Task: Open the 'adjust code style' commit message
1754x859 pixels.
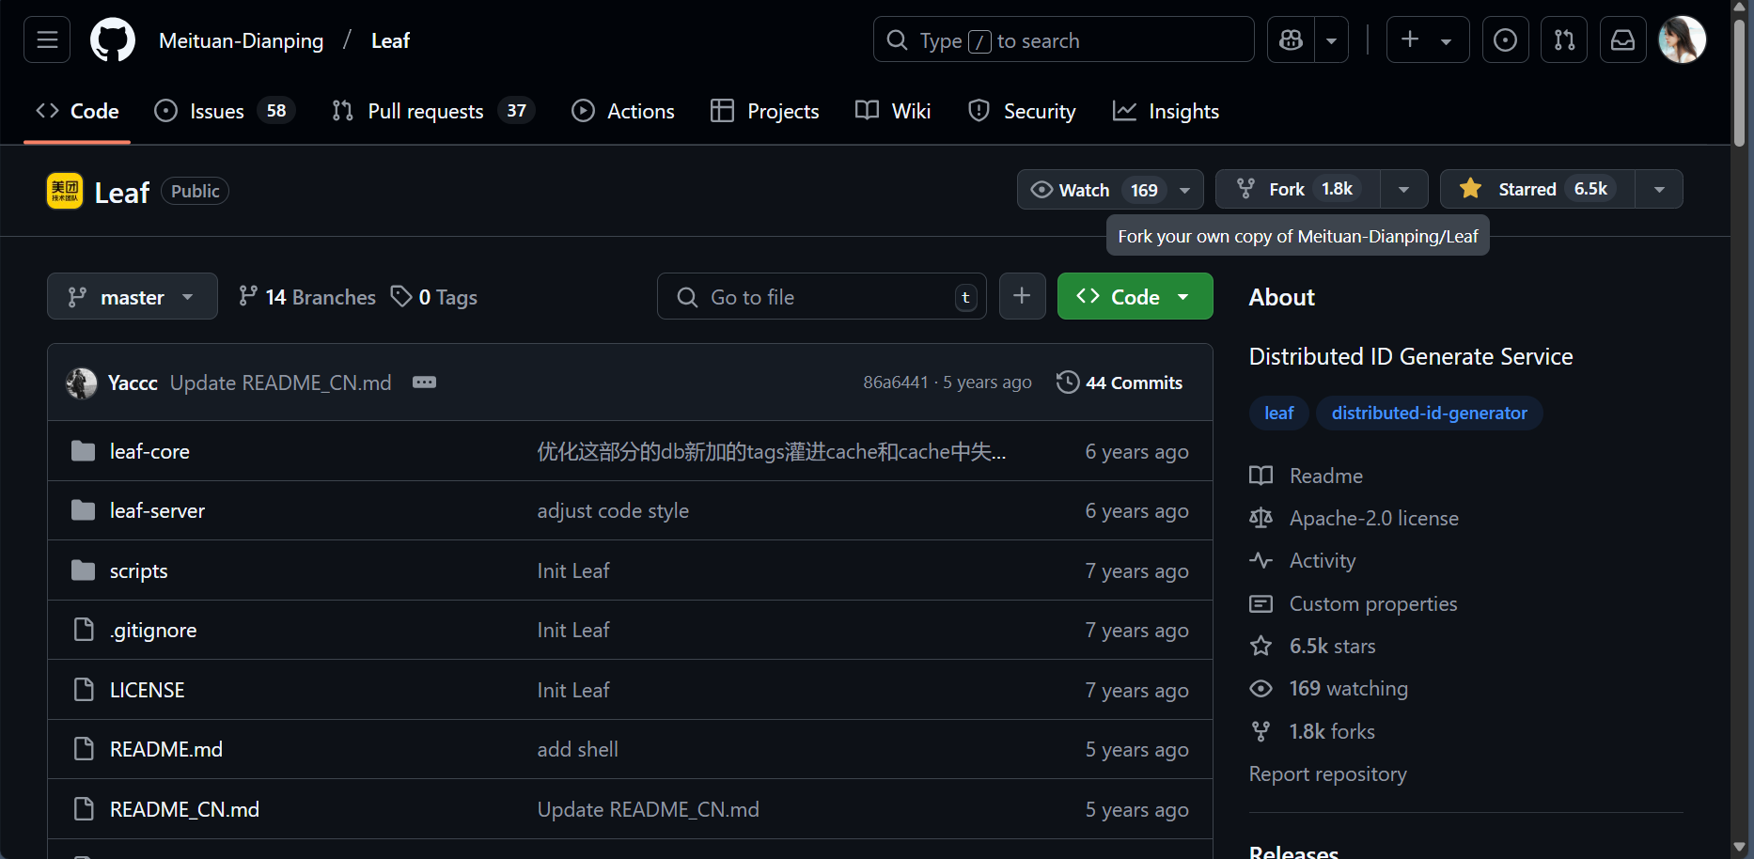Action: 613,510
